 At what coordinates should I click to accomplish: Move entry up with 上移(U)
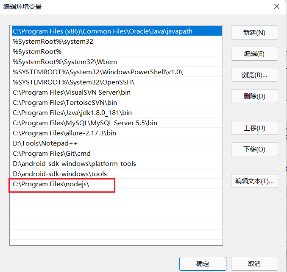pos(254,128)
